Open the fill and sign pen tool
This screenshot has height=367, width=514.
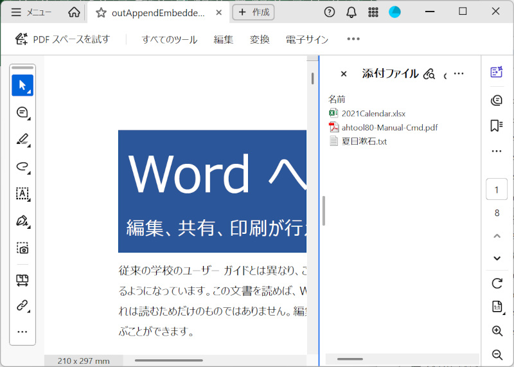[x=22, y=221]
